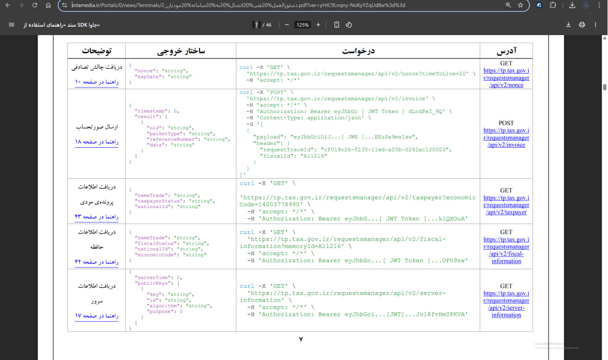Screen dimensions: 608x360
Task: Reload the current PDF page
Action: [35, 5]
